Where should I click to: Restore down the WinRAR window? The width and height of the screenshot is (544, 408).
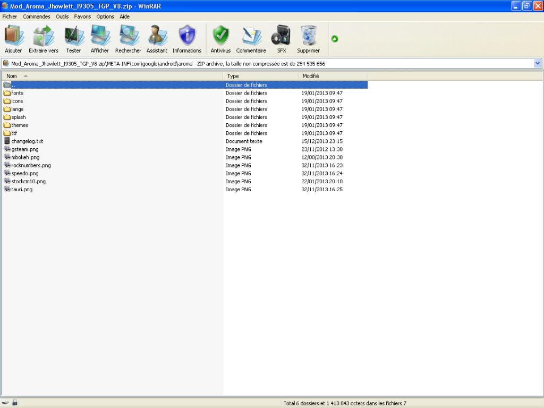click(527, 6)
